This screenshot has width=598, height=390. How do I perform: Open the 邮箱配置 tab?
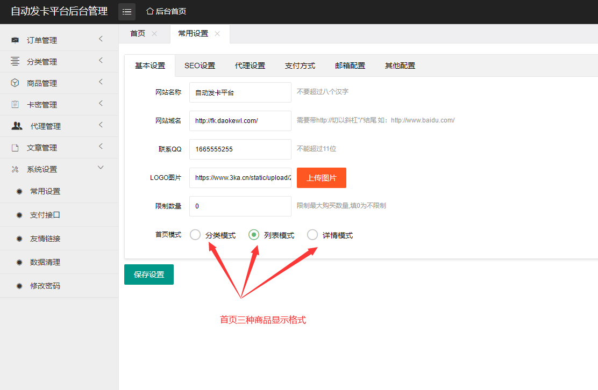(x=350, y=65)
